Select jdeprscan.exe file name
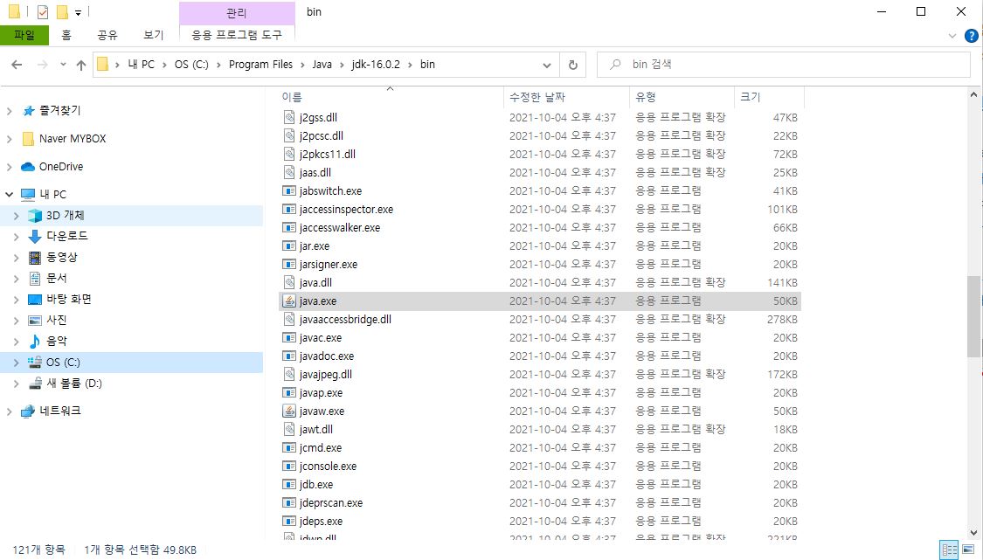This screenshot has height=560, width=983. pyautogui.click(x=331, y=503)
